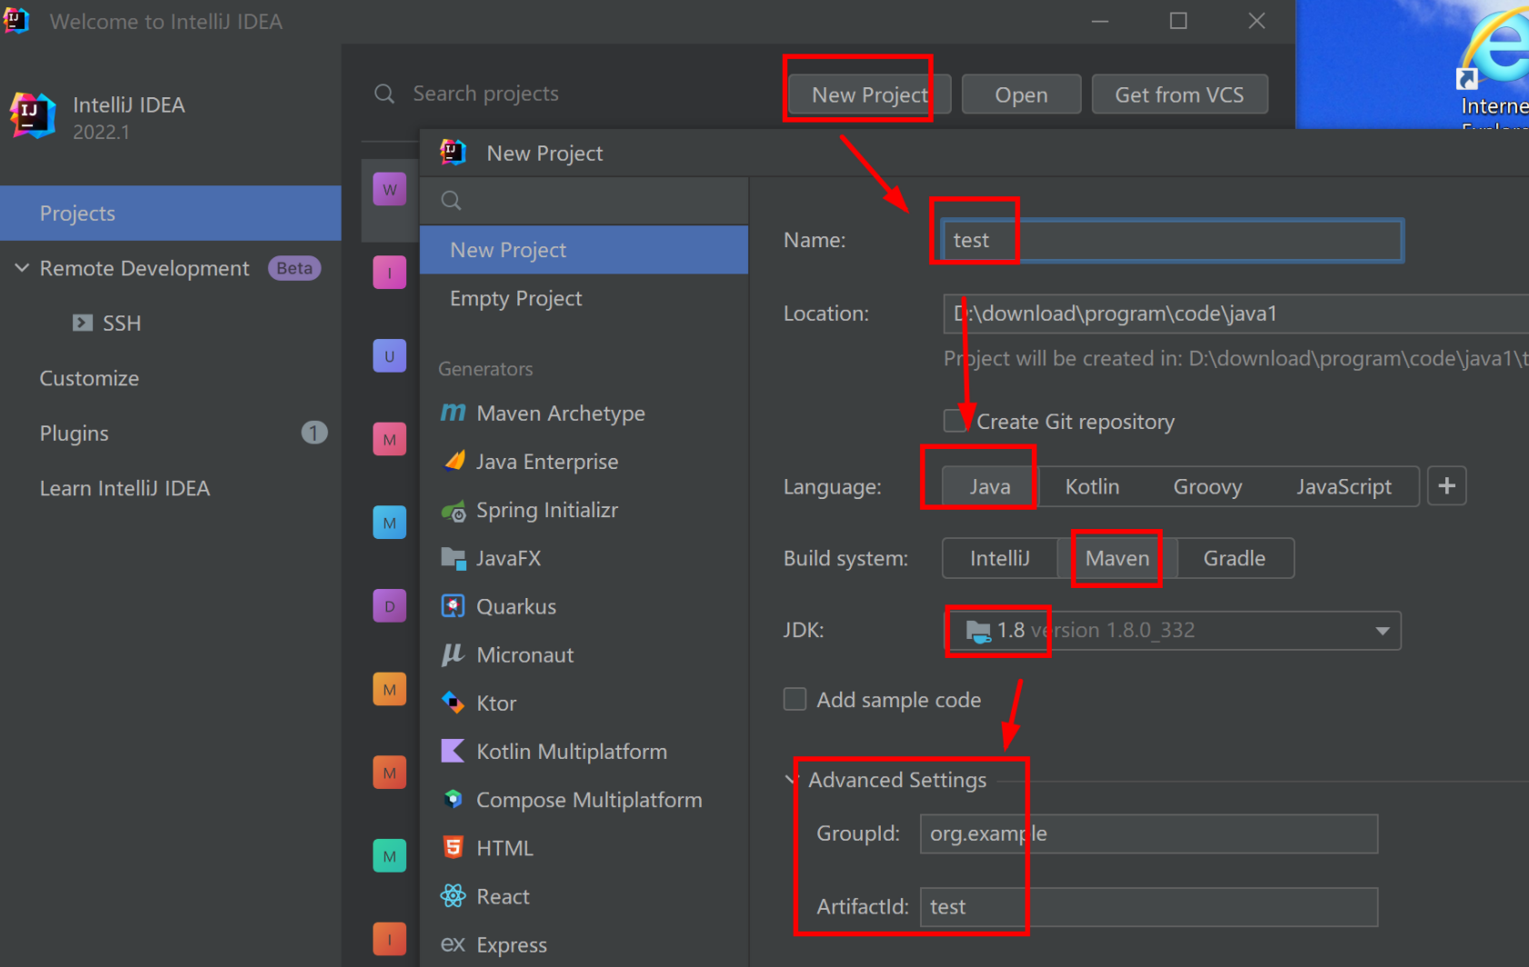
Task: Open the Plugins section
Action: (x=74, y=434)
